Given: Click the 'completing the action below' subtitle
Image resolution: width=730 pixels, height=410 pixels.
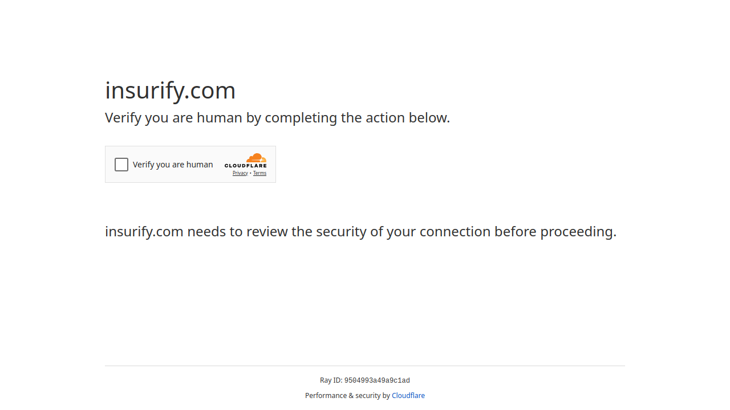Looking at the screenshot, I should (x=357, y=118).
